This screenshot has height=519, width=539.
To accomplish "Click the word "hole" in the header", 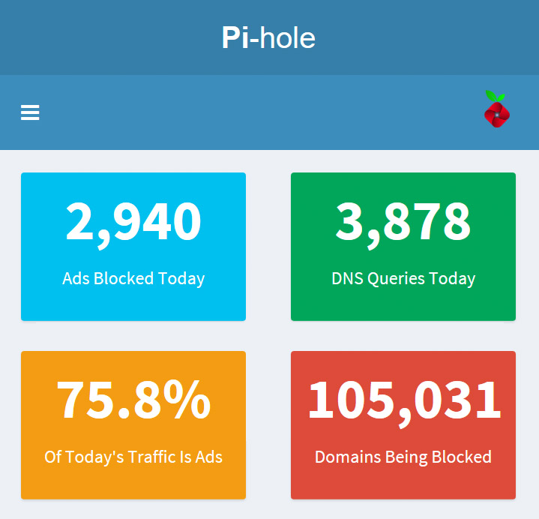I will coord(288,37).
